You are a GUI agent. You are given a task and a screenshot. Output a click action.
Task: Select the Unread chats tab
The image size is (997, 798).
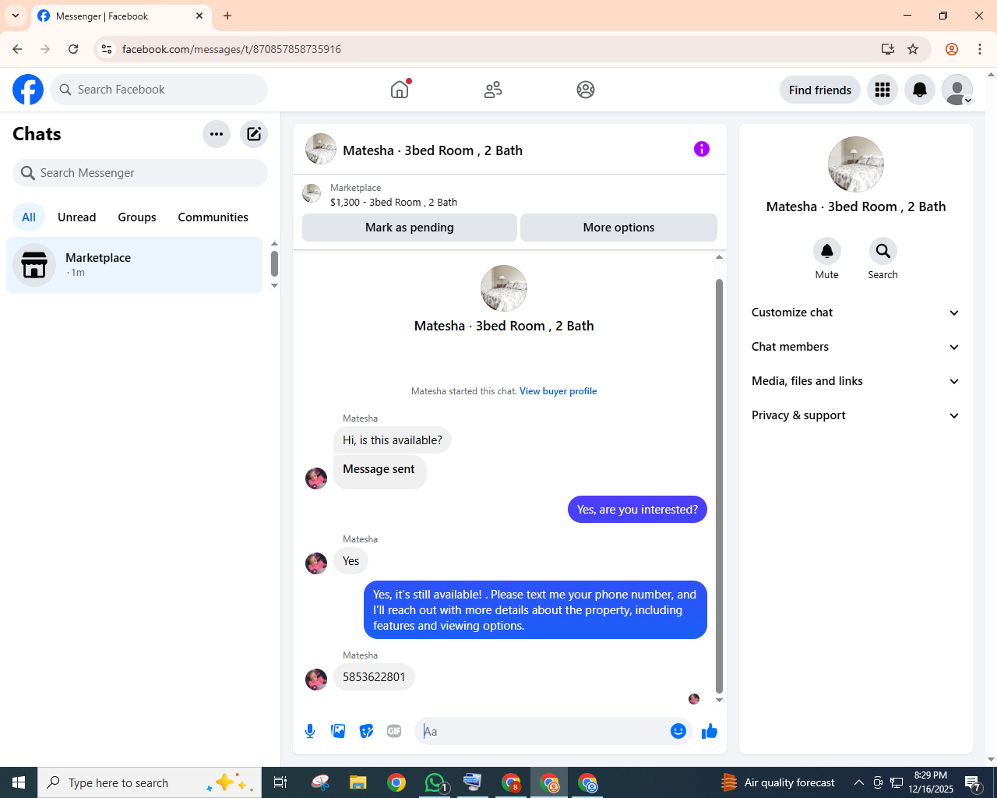pos(77,217)
